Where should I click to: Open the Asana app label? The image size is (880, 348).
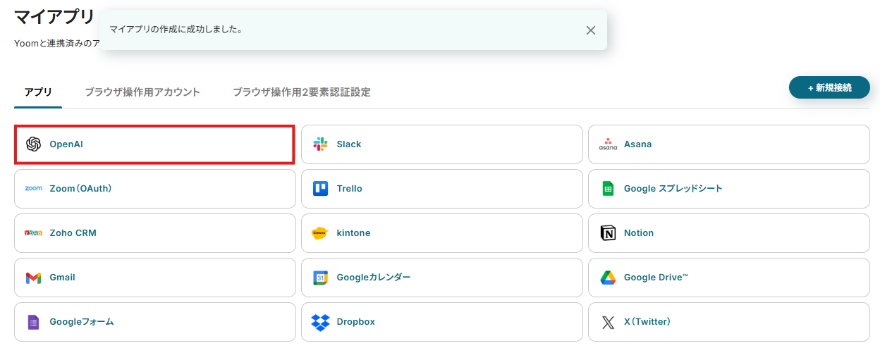coord(637,144)
